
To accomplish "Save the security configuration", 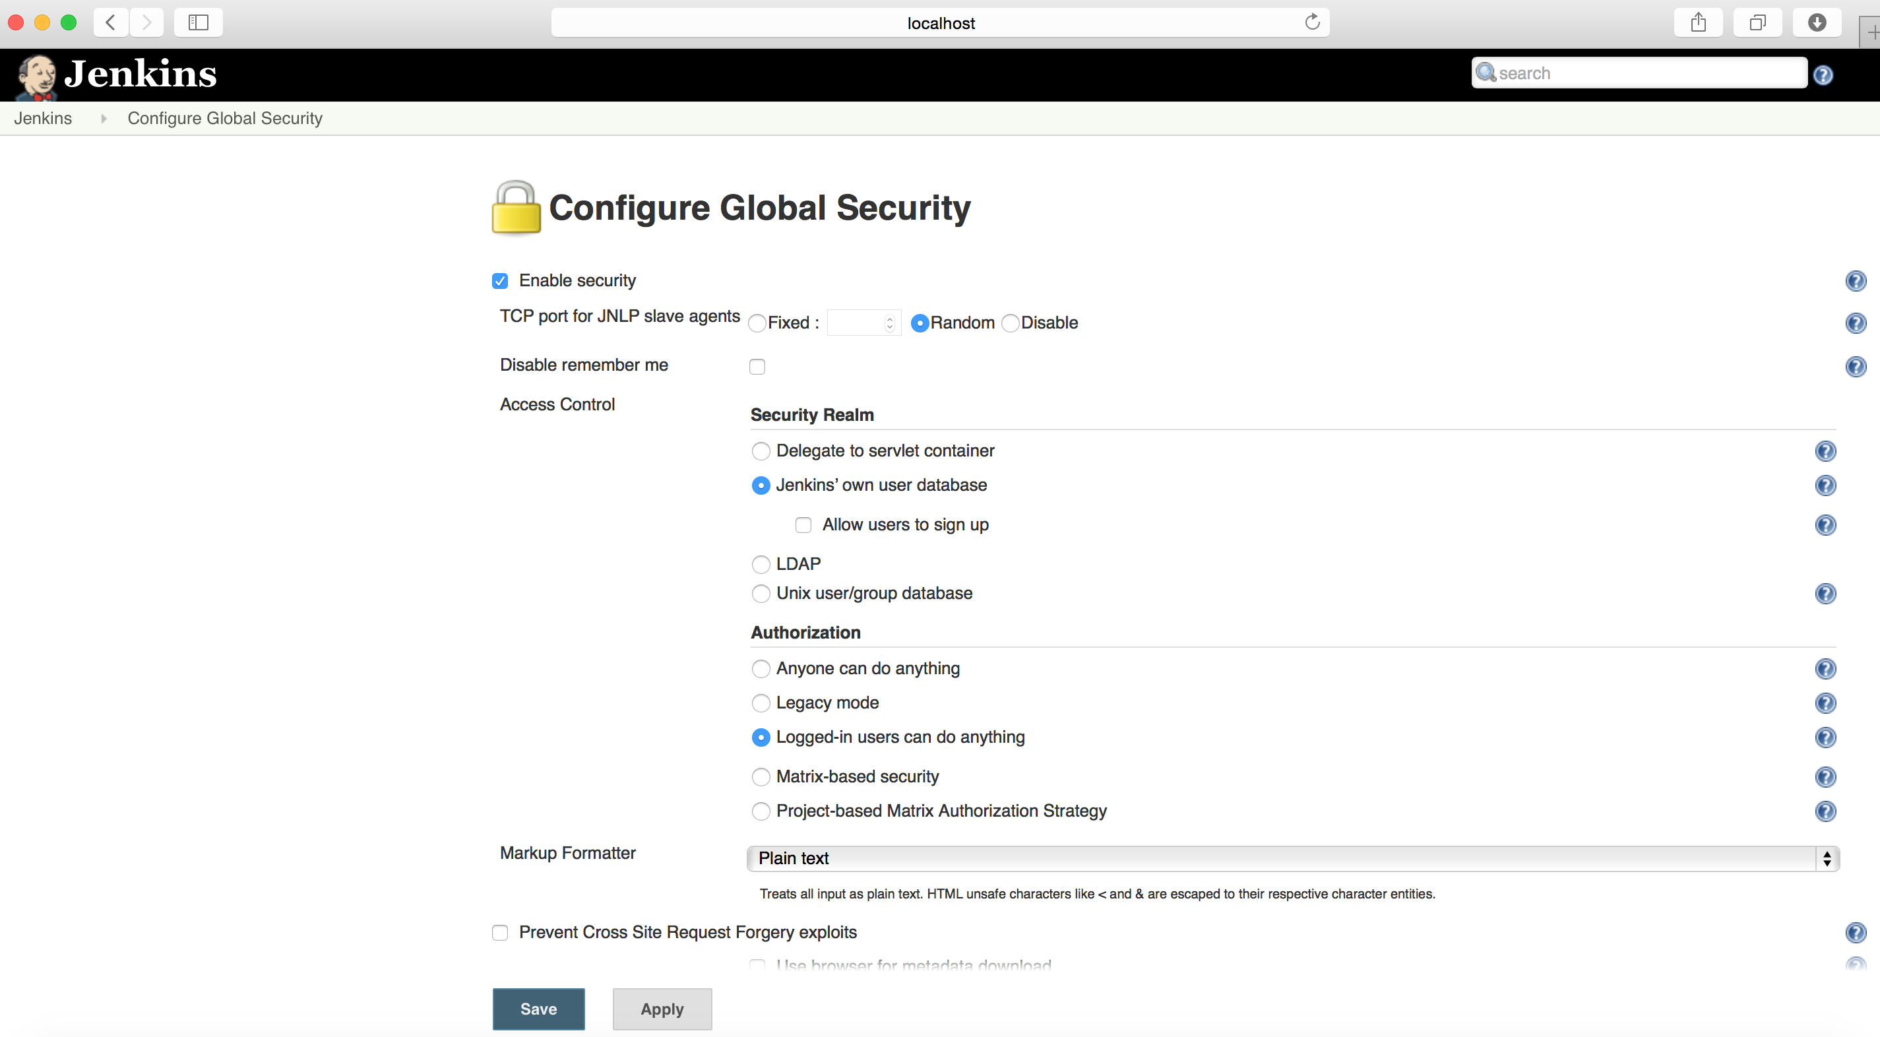I will [x=538, y=1009].
